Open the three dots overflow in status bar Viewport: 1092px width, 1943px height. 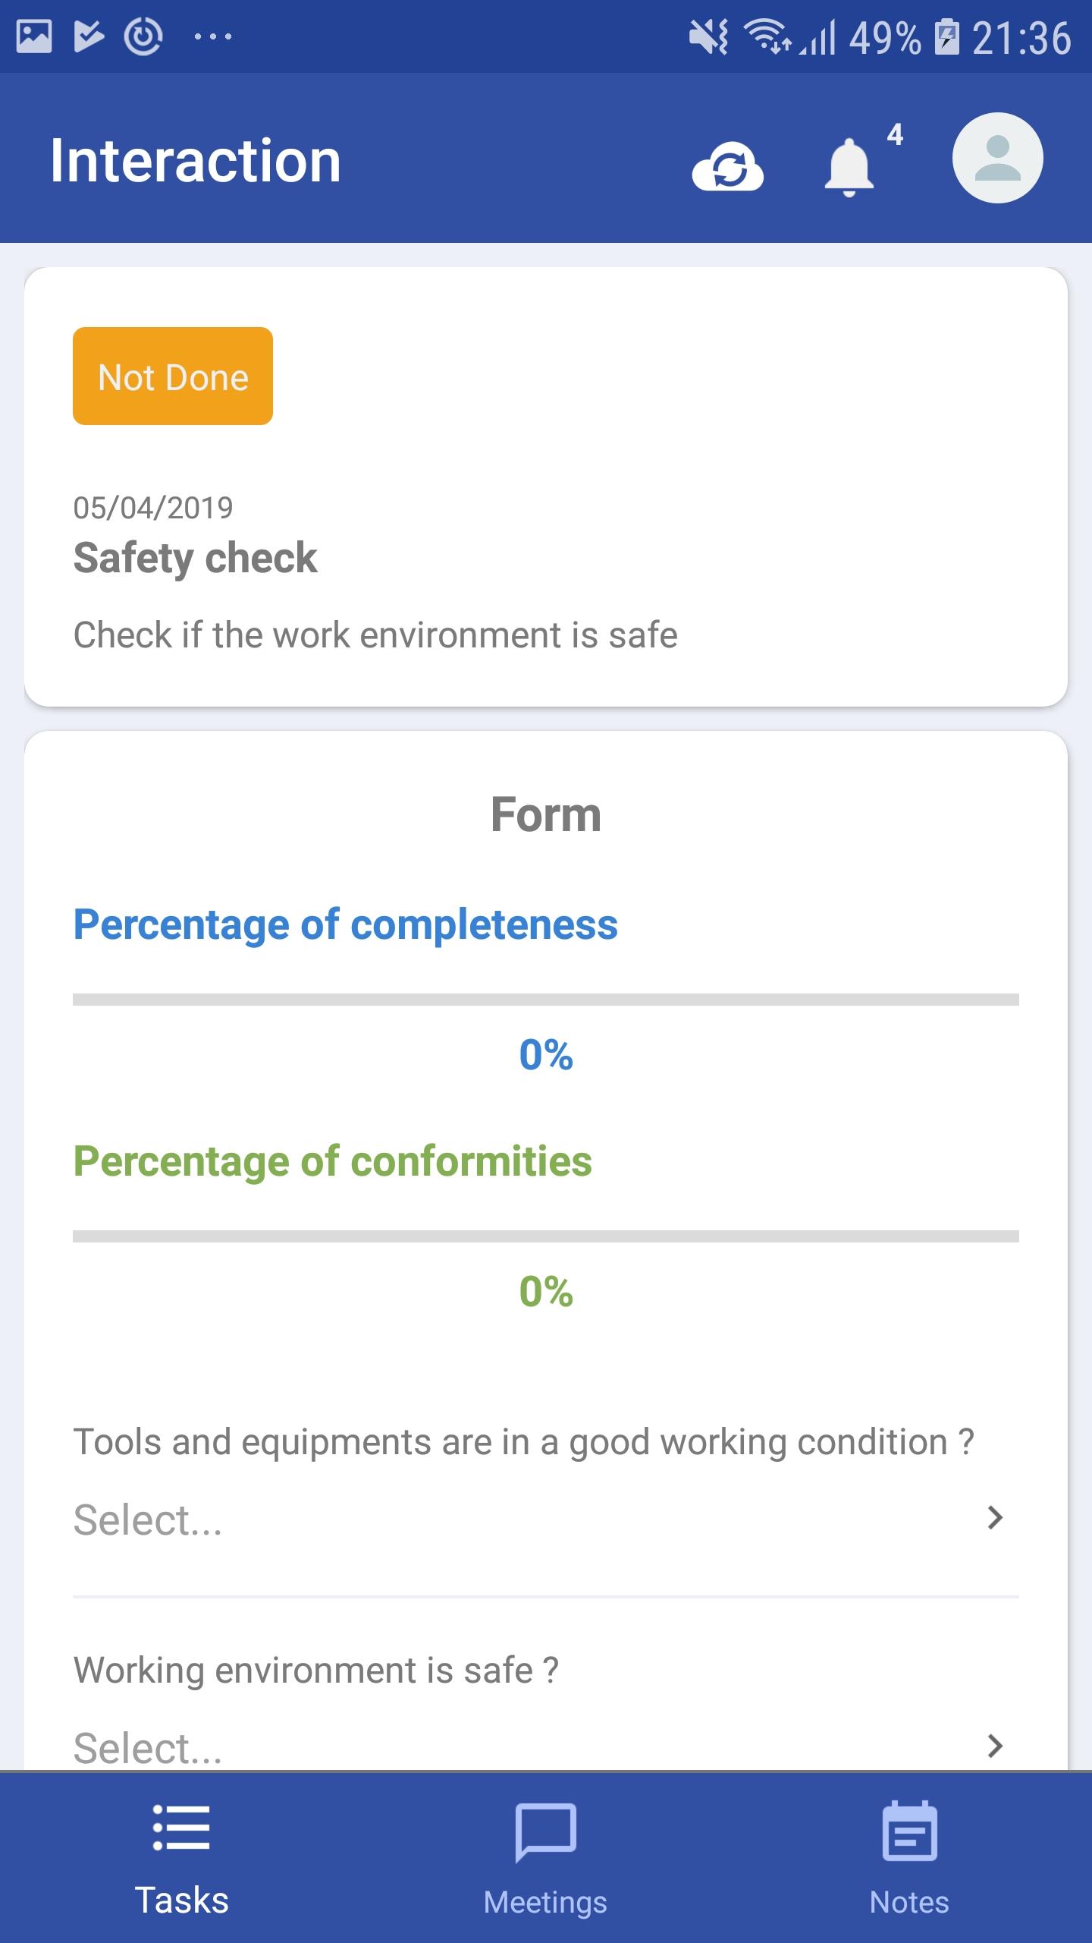pos(213,36)
